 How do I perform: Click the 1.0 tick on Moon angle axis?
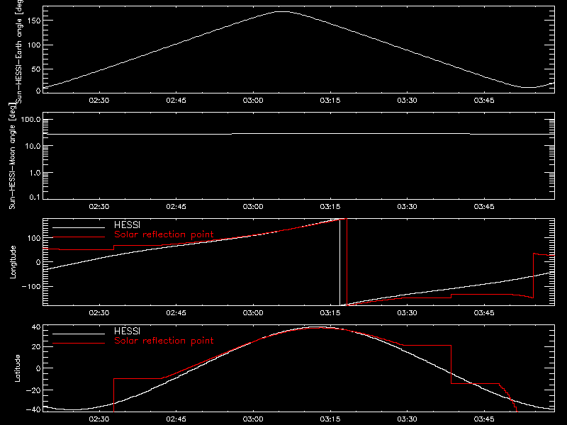pos(35,173)
